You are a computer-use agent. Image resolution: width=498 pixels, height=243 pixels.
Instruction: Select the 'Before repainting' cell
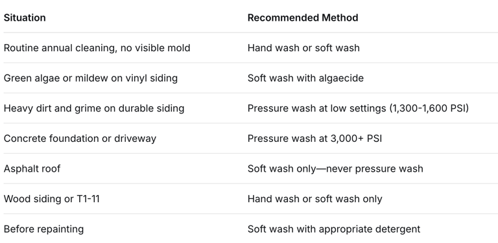(44, 229)
